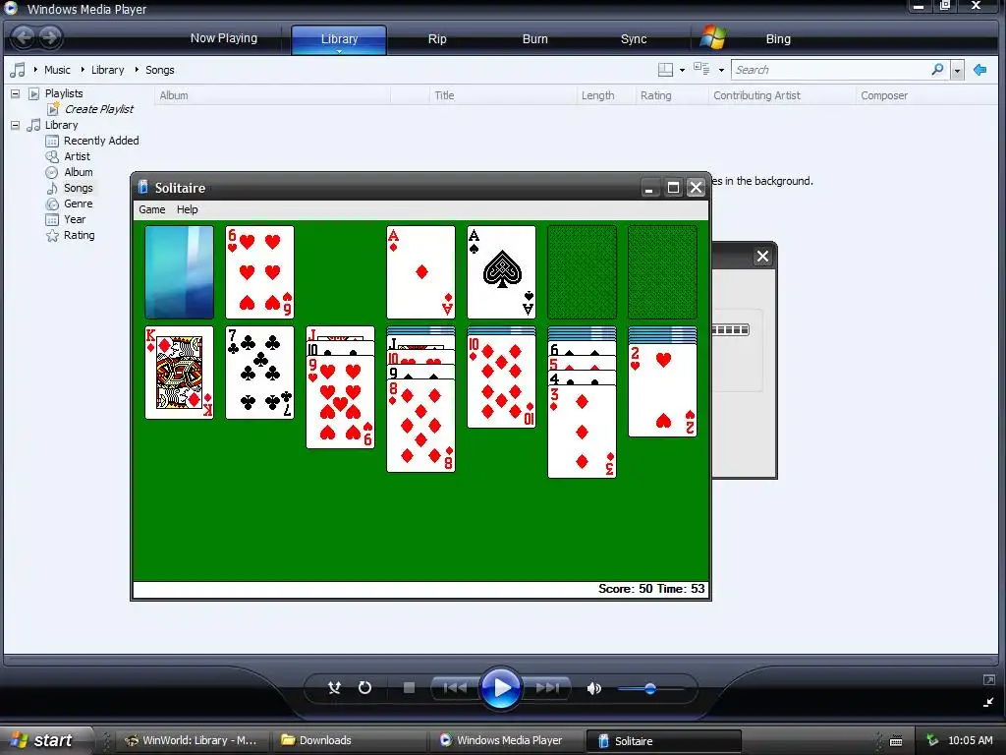The height and width of the screenshot is (755, 1006).
Task: Open the Downloads taskbar button
Action: (x=348, y=741)
